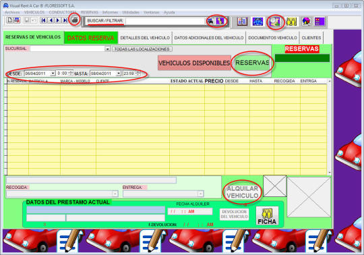Switch to DATOS ADICIONALES DEL VEHICULO tab
Viewport: 364px width, 255px height.
click(x=209, y=38)
